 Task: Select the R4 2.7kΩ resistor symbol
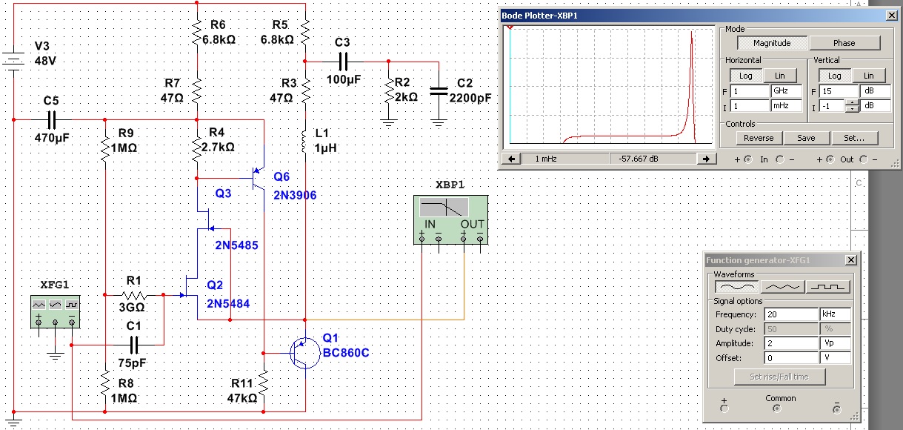197,149
